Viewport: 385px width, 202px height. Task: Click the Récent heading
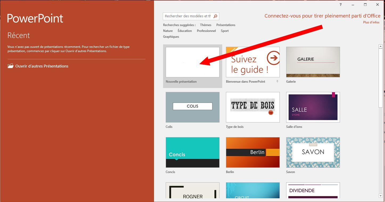(19, 35)
